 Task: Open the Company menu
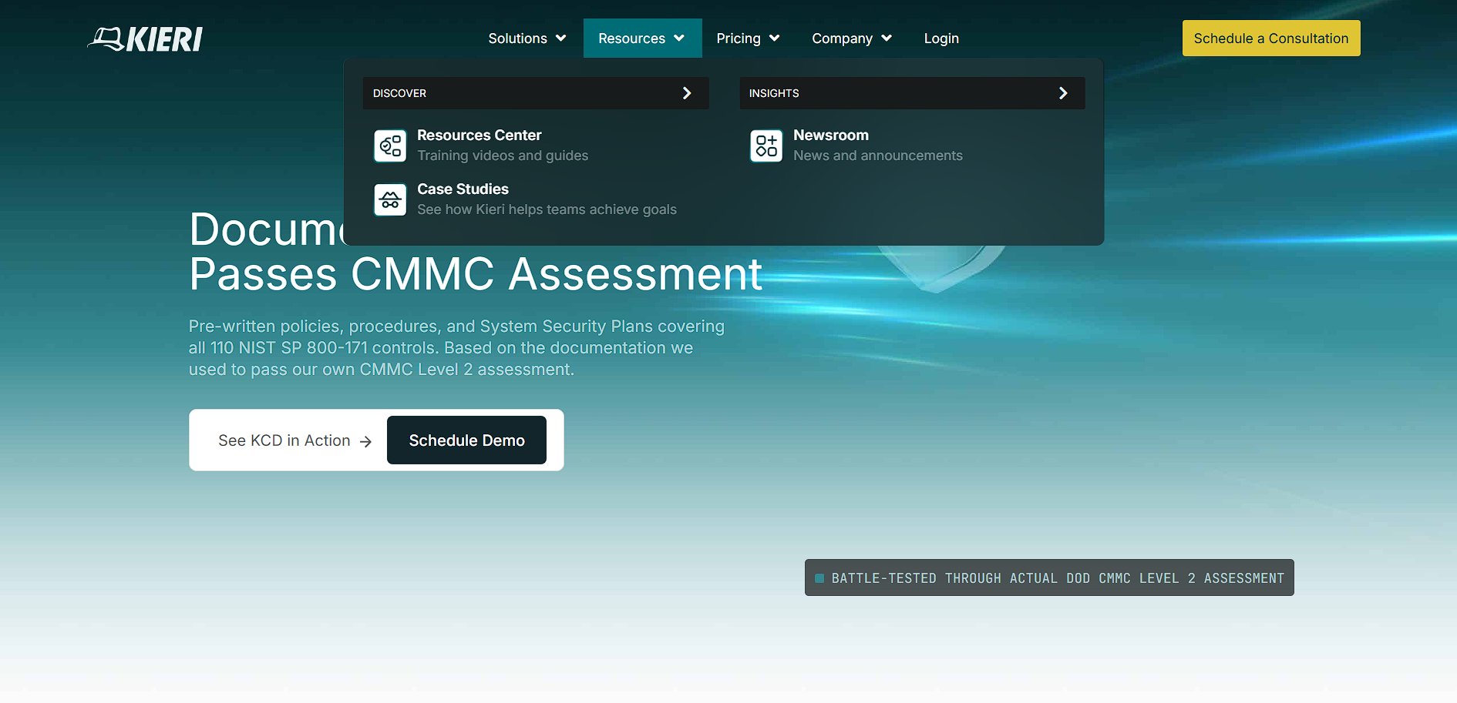pyautogui.click(x=852, y=38)
